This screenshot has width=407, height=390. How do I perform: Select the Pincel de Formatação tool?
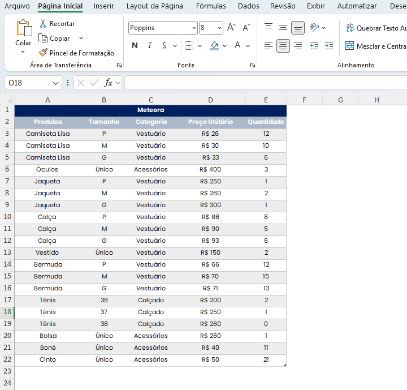tap(76, 53)
